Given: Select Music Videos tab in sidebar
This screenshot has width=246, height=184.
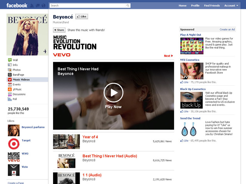Looking at the screenshot, I should coord(27,79).
